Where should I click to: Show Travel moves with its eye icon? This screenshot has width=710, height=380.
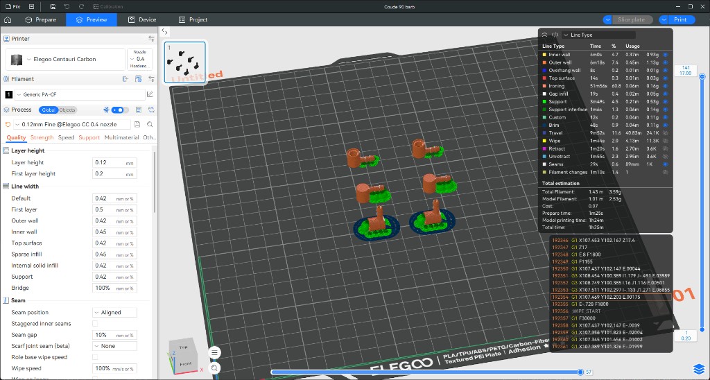point(665,133)
